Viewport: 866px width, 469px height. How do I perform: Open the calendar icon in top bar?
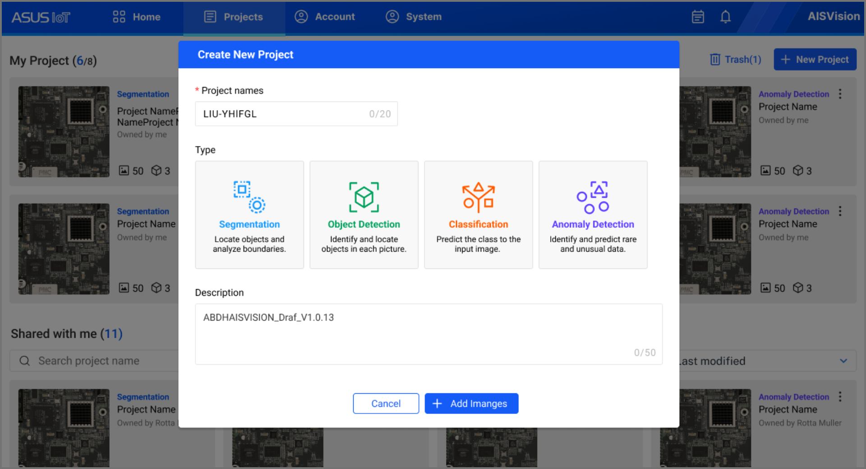(698, 17)
